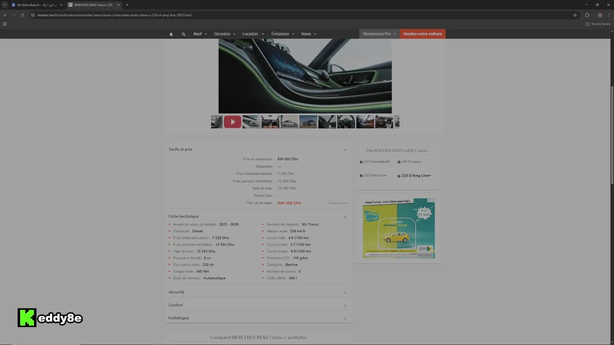Open the site search magnifier
This screenshot has height=345, width=614.
tap(183, 34)
